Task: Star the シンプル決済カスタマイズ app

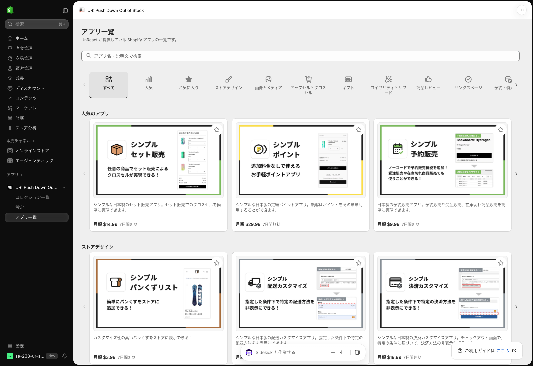Action: click(x=501, y=263)
